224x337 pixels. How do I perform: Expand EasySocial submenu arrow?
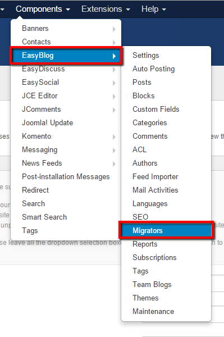pyautogui.click(x=114, y=83)
